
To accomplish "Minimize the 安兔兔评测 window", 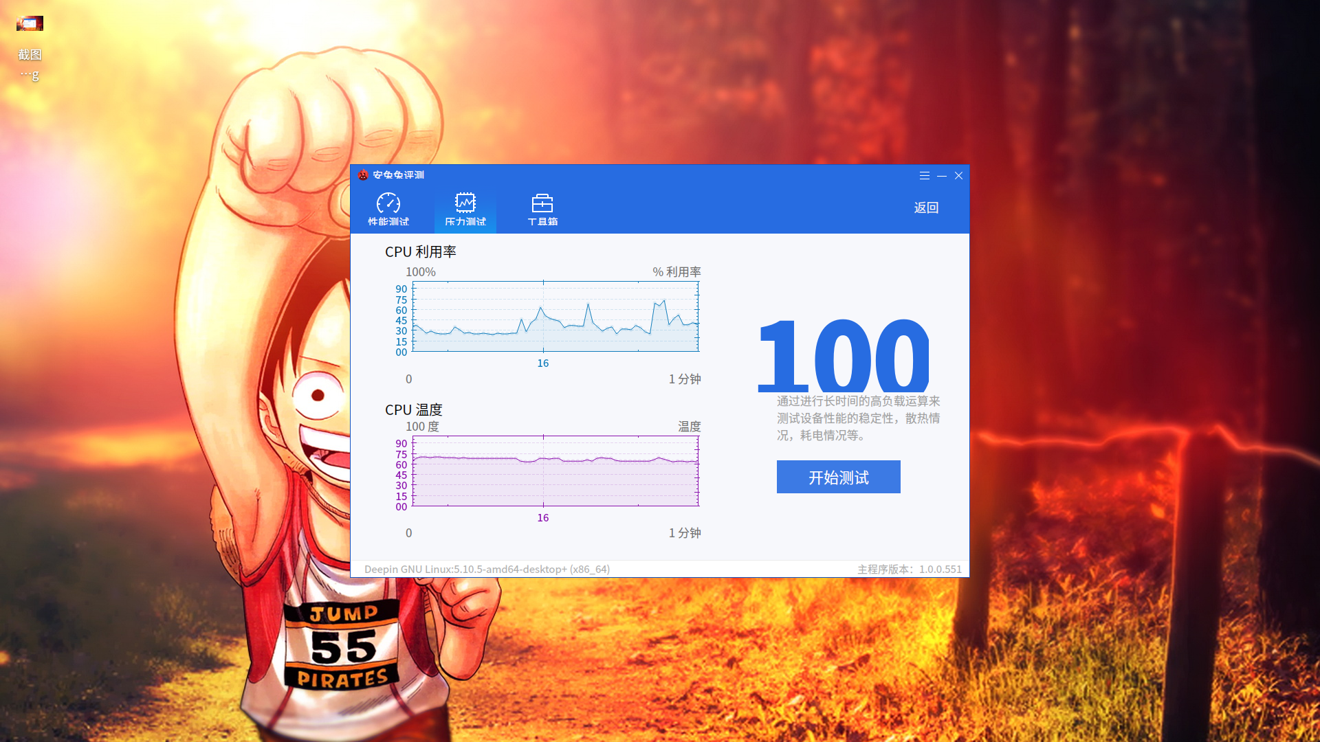I will tap(942, 176).
